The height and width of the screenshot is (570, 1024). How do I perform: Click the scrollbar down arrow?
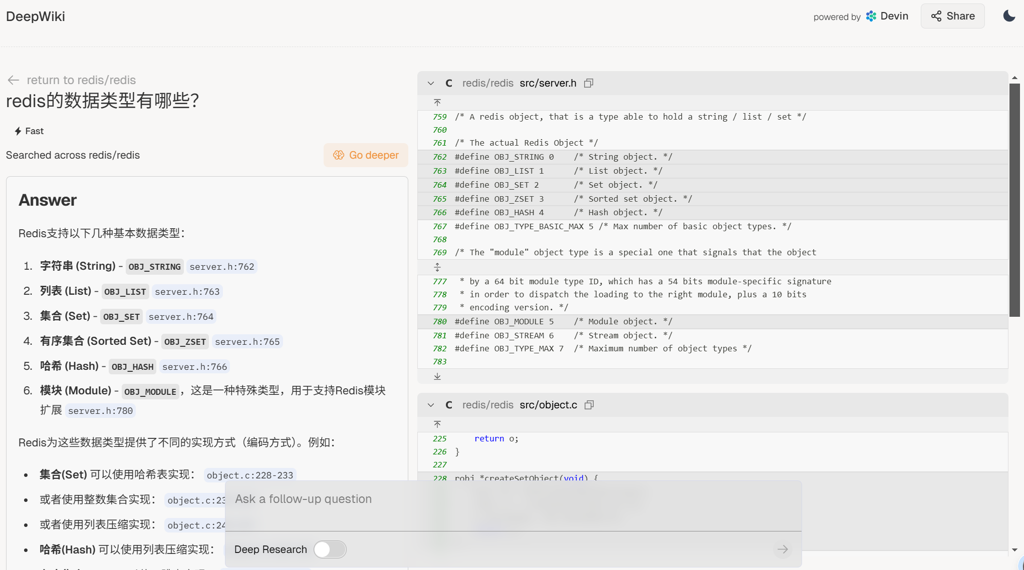pos(1014,550)
